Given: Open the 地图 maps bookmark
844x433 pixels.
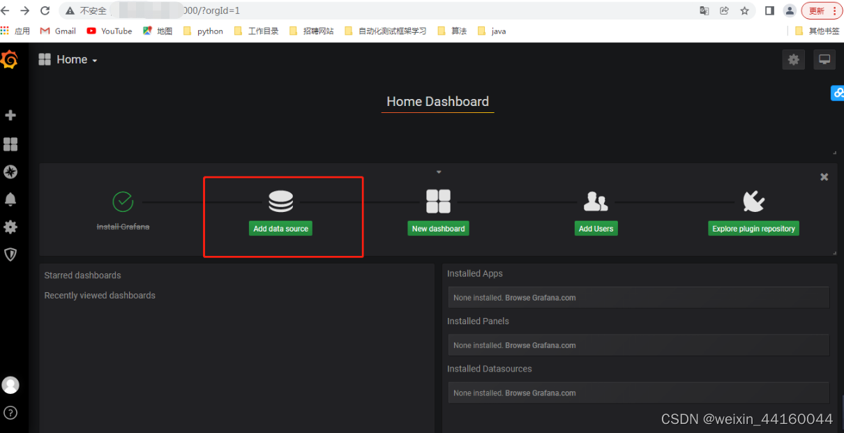Looking at the screenshot, I should (x=158, y=31).
